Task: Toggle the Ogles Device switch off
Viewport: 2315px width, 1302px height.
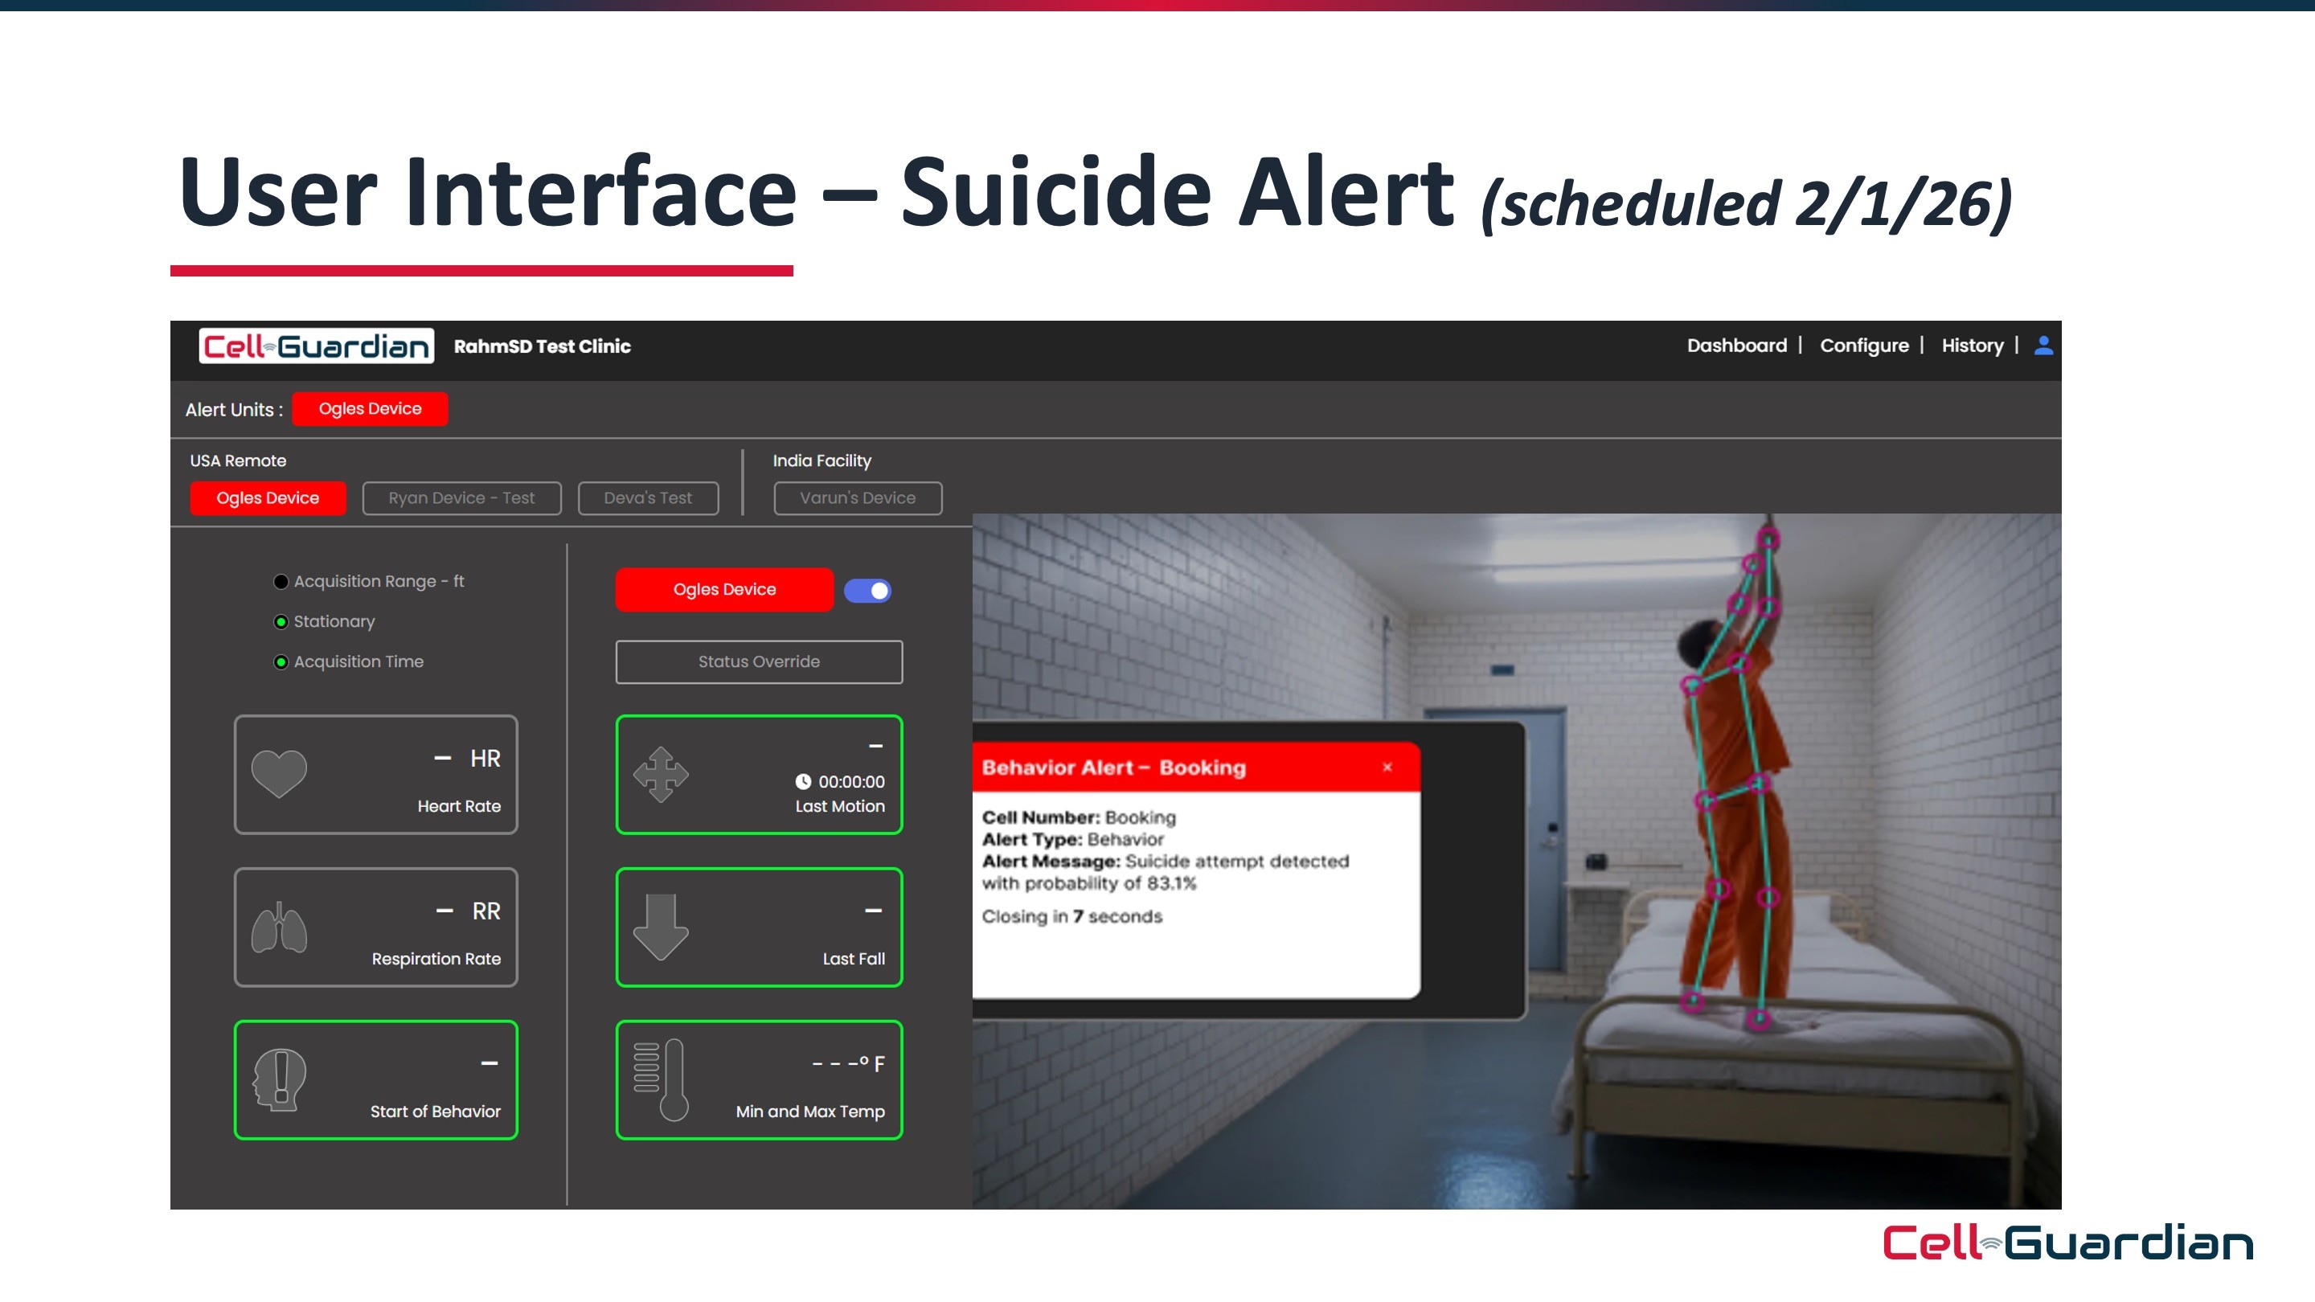Action: (867, 591)
